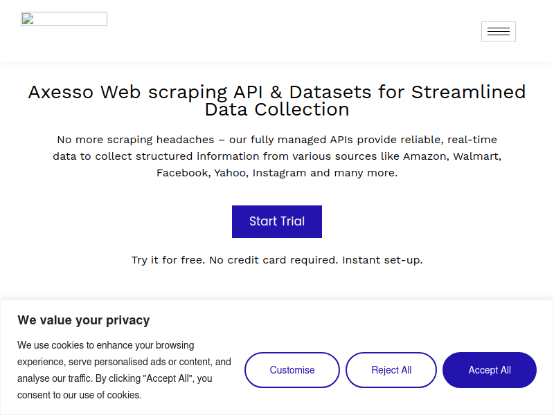
Task: Go to homepage via the header logo
Action: point(64,19)
